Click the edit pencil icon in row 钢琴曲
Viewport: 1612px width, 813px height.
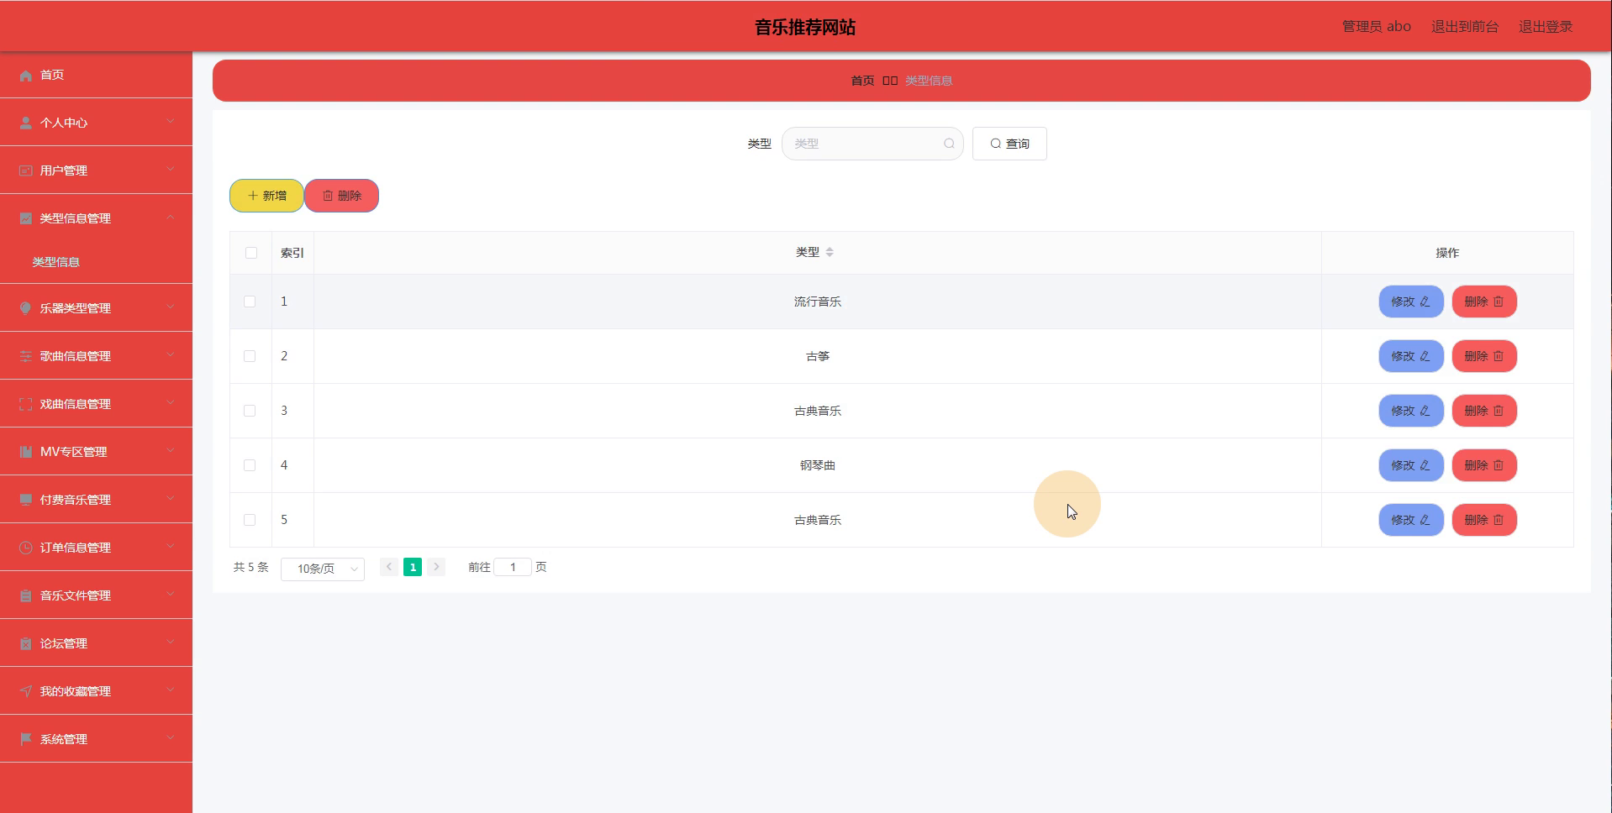coord(1425,465)
